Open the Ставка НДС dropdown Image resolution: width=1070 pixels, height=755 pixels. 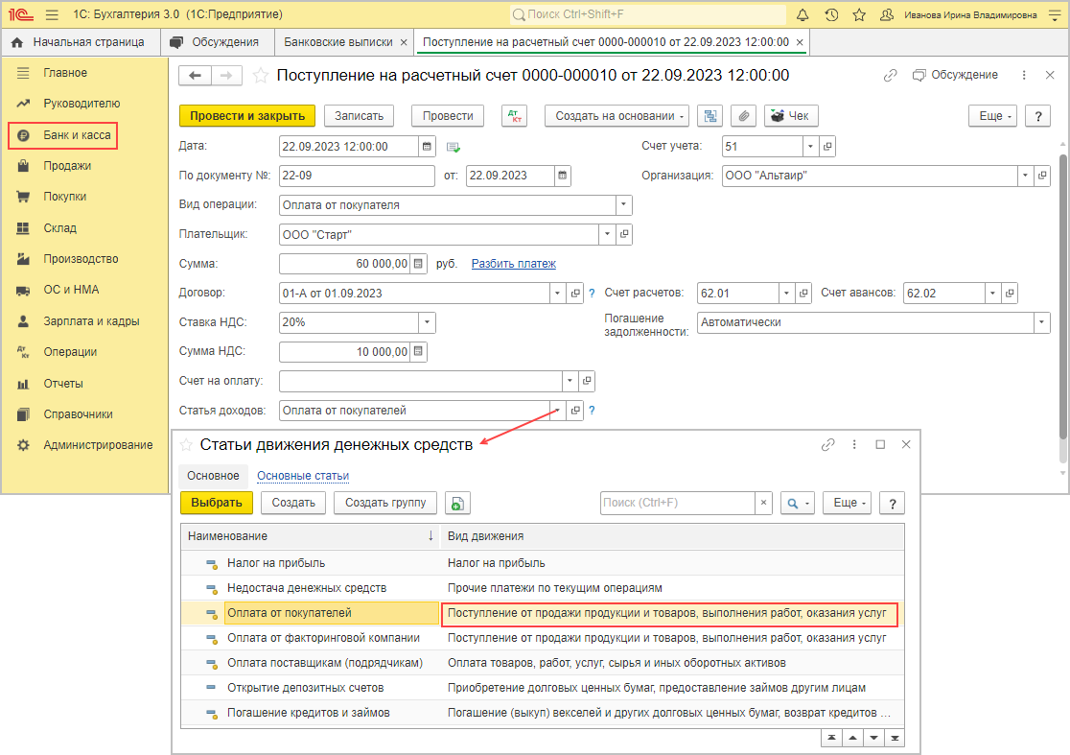pyautogui.click(x=428, y=322)
